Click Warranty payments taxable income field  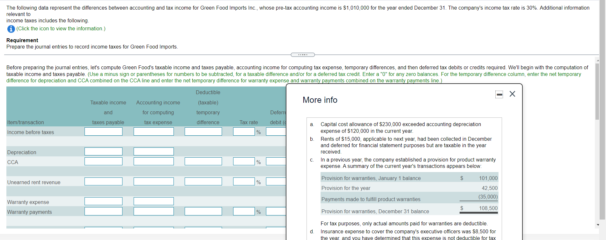click(x=103, y=211)
